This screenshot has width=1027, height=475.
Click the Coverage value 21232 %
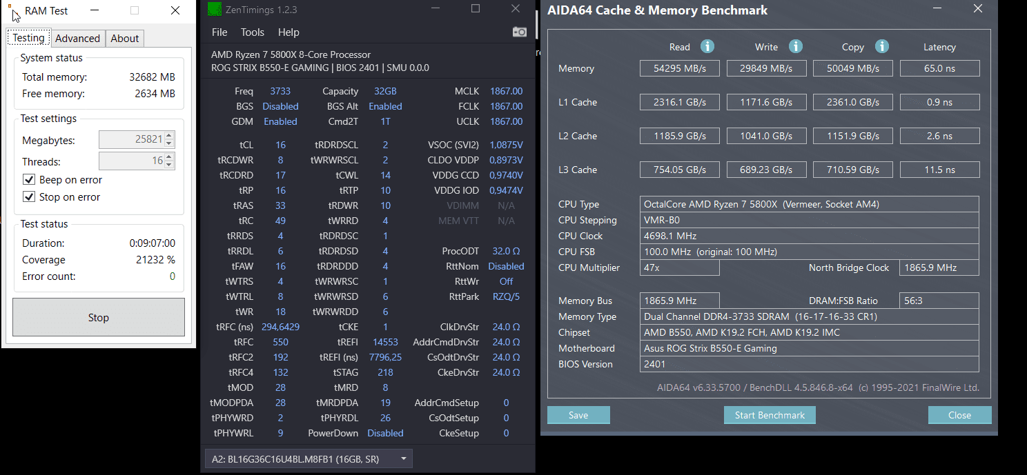155,260
